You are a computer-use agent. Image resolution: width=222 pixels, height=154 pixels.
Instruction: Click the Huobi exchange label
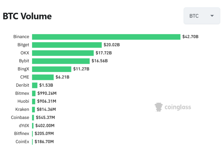tap(23, 101)
